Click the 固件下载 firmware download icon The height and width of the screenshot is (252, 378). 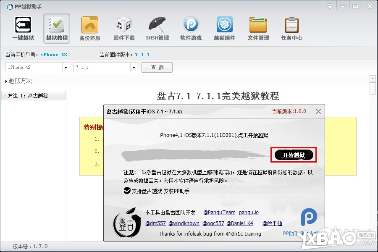(123, 27)
